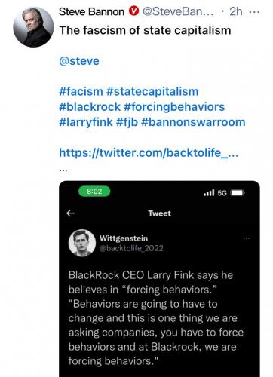The width and height of the screenshot is (273, 377).
Task: Open the @backtolife_2022 handle
Action: 131,248
